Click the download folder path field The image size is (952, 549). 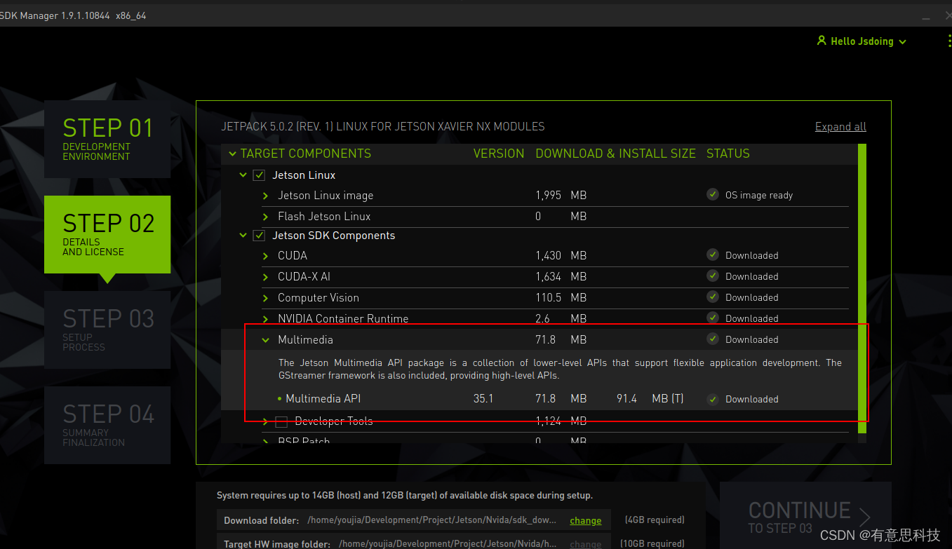tap(433, 520)
